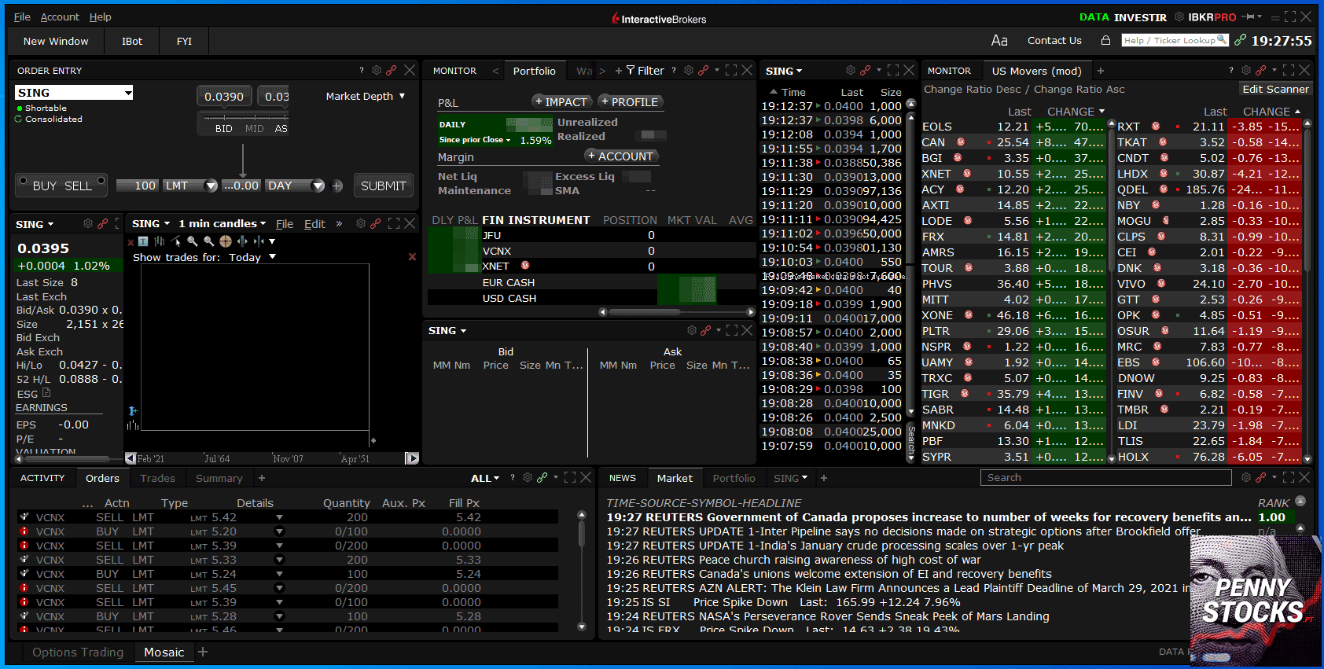1324x669 pixels.
Task: Switch to the Options Trading layout tab
Action: (x=78, y=652)
